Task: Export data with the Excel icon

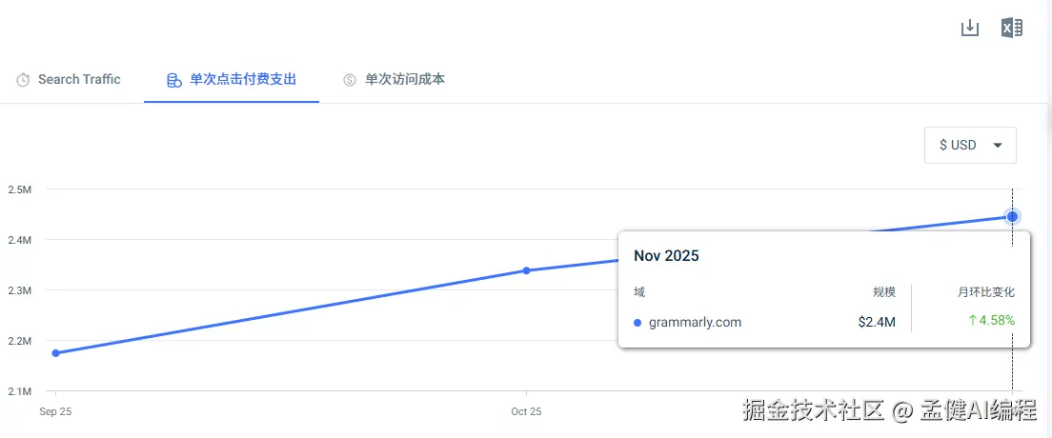Action: (1012, 28)
